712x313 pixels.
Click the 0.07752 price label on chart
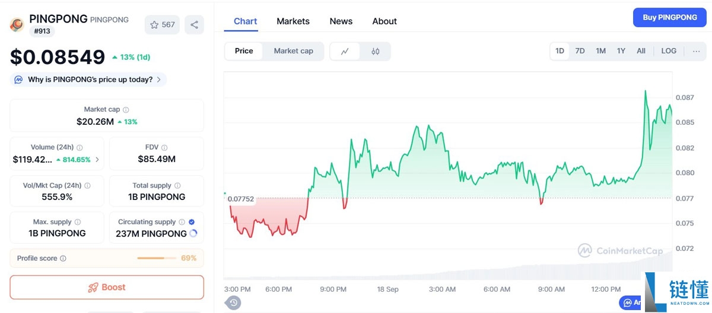point(241,199)
